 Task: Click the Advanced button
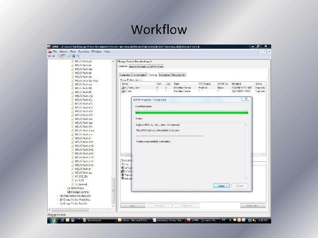[253, 206]
